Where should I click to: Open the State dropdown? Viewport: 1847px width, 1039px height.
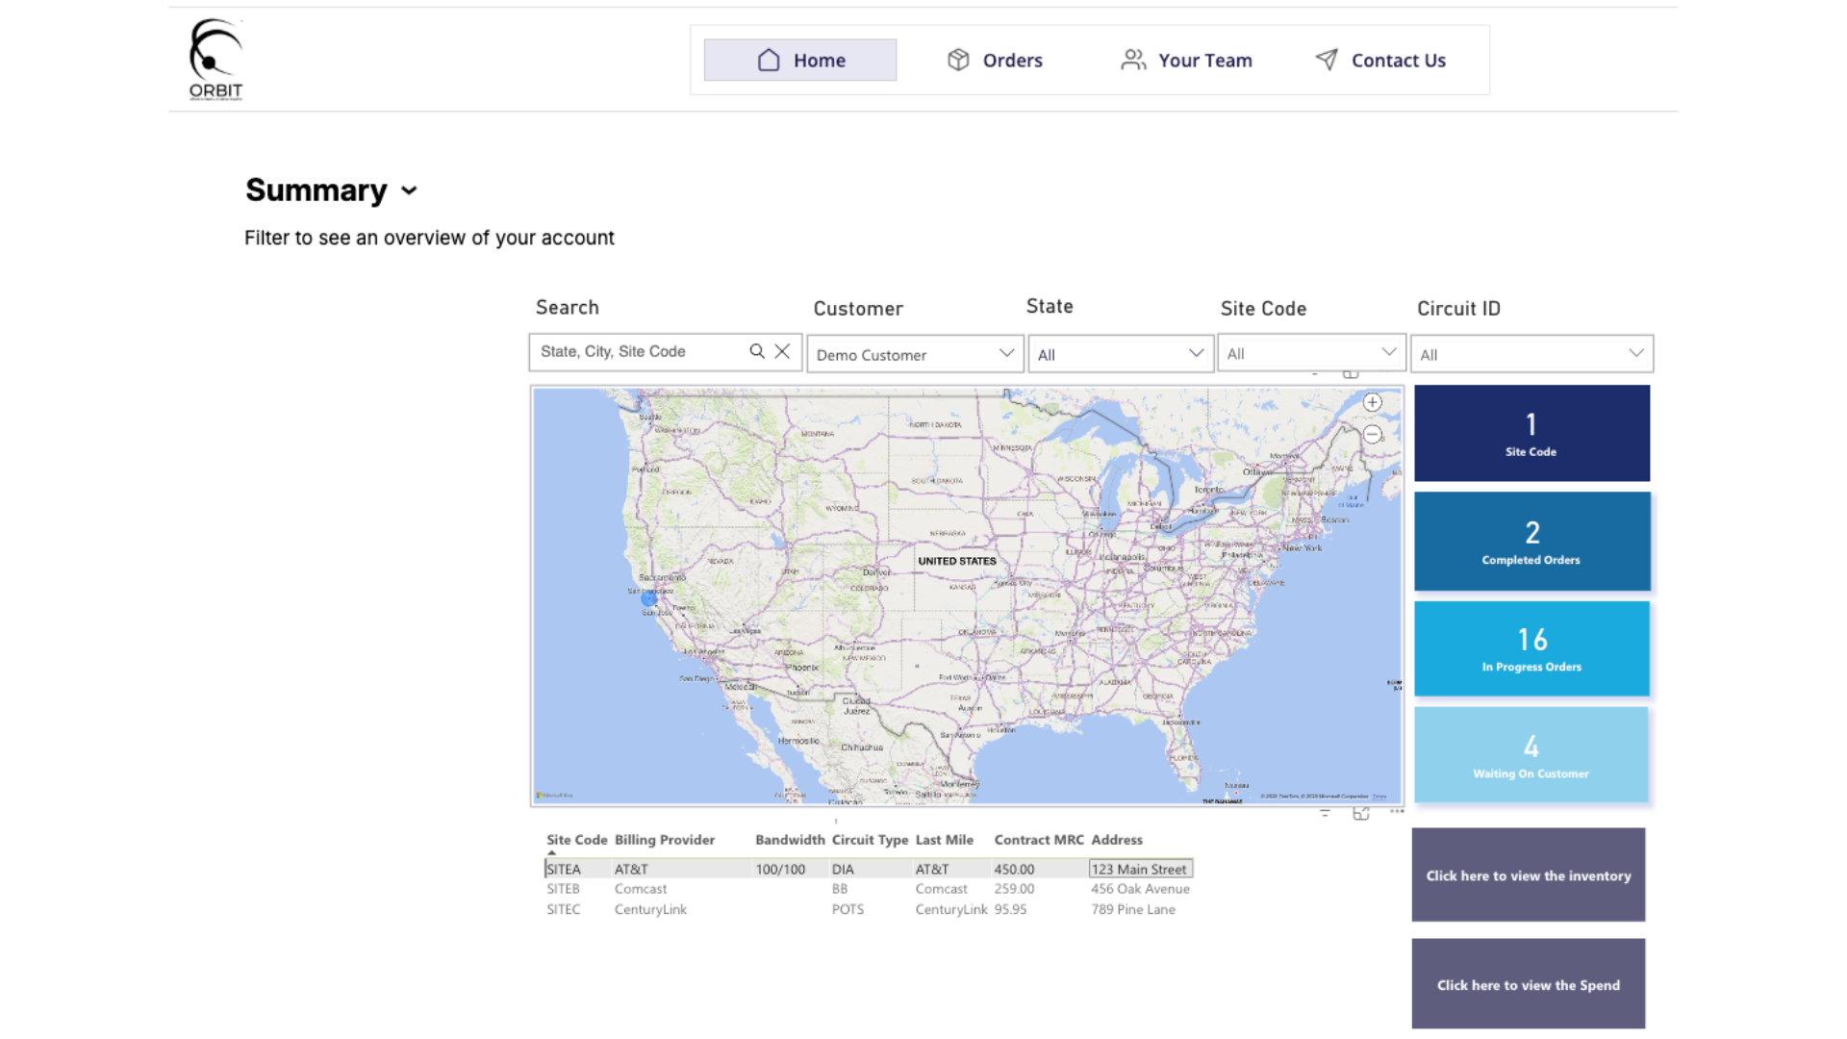[x=1121, y=354]
